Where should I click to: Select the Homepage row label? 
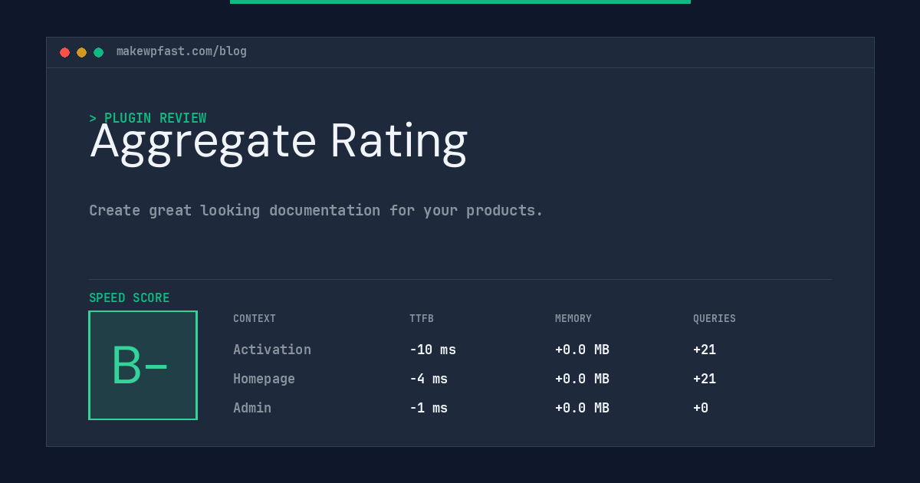click(264, 379)
